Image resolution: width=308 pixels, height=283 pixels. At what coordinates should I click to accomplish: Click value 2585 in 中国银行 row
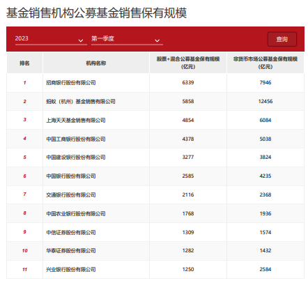pyautogui.click(x=188, y=176)
